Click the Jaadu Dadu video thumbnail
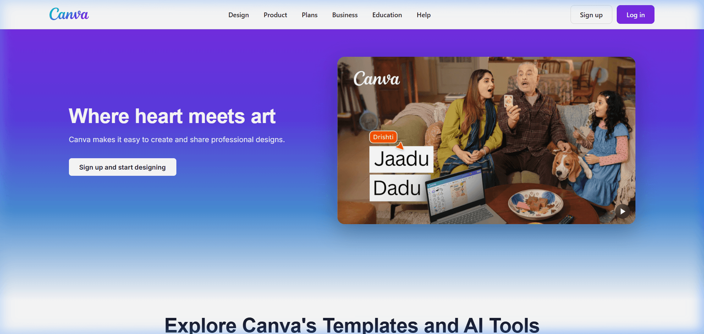The width and height of the screenshot is (704, 334). click(x=487, y=140)
